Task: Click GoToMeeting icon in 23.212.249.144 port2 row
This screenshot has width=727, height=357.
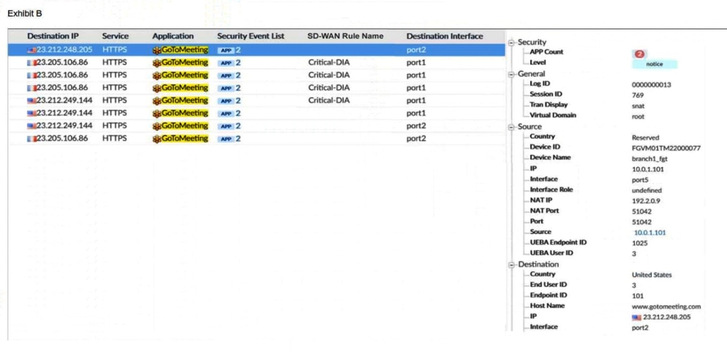Action: pyautogui.click(x=157, y=126)
